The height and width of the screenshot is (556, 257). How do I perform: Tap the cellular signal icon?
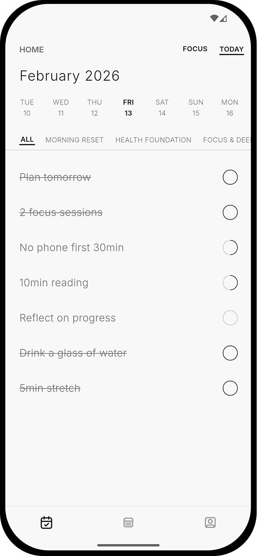pyautogui.click(x=223, y=18)
